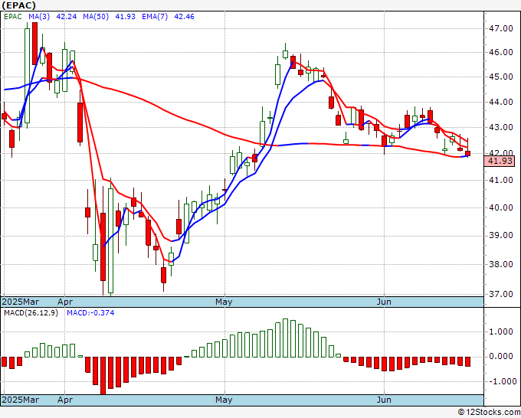This screenshot has height=418, width=521.
Task: Click the EMA(7) value 42.46
Action: 185,17
